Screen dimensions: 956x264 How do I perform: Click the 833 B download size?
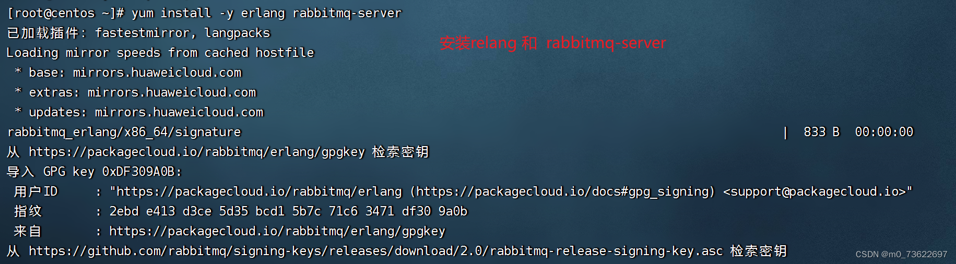tap(821, 132)
